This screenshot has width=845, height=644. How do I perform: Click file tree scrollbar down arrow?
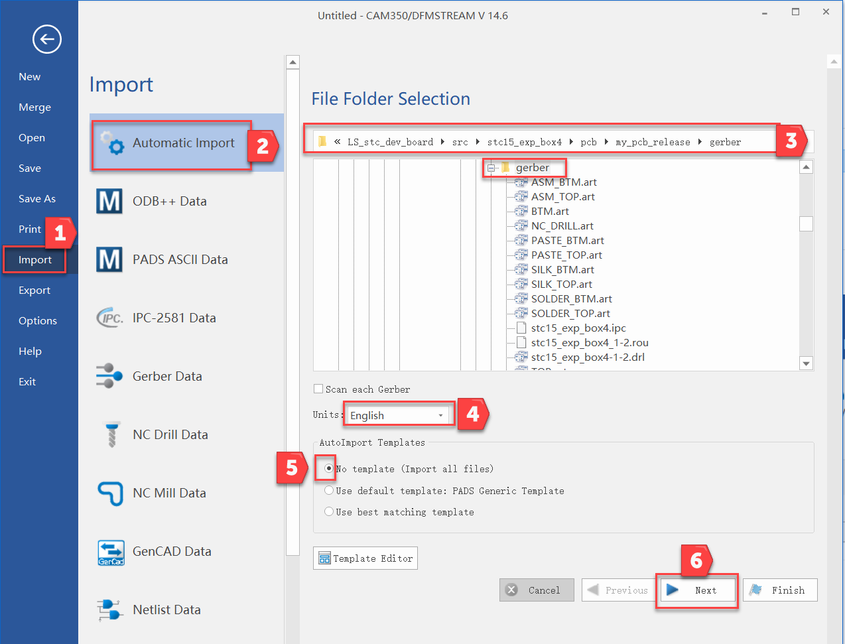[807, 363]
